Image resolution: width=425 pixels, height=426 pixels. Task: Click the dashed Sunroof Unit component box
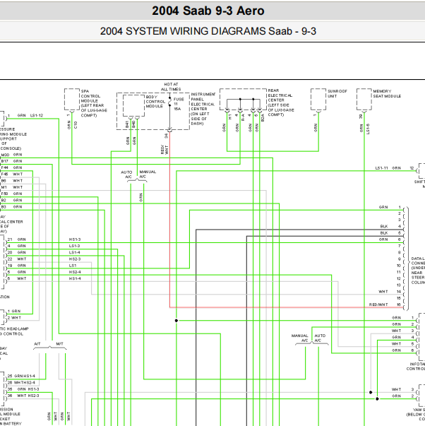tap(318, 99)
